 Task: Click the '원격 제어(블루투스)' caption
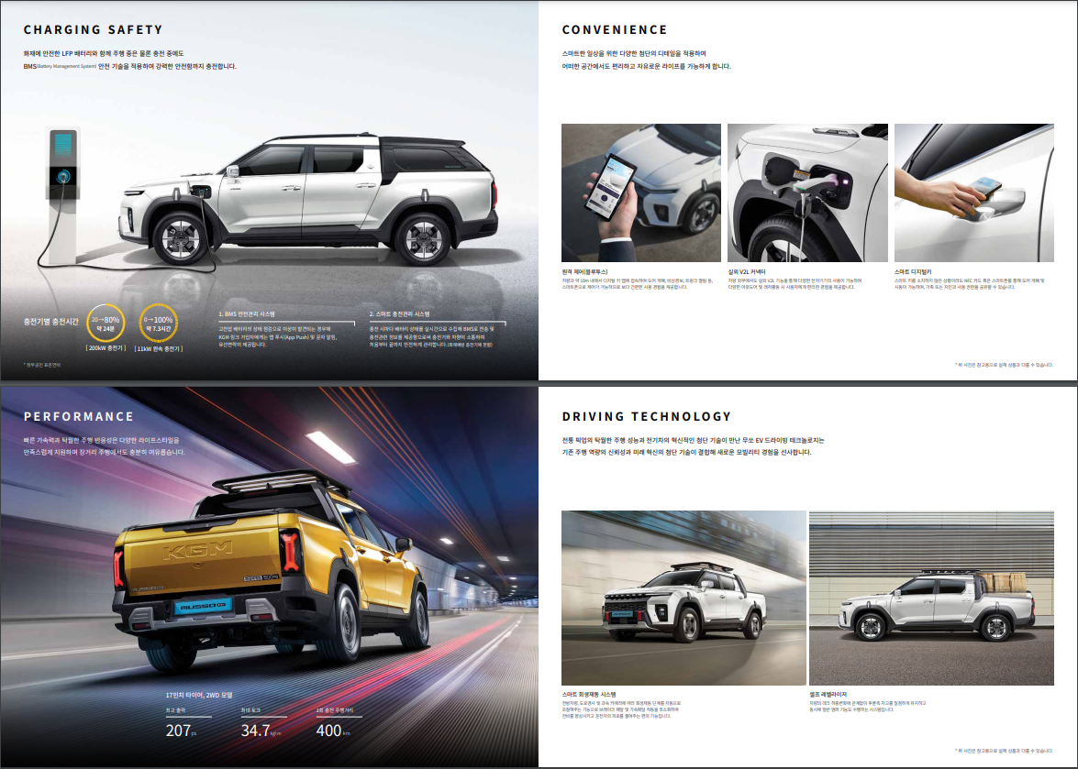tap(584, 272)
